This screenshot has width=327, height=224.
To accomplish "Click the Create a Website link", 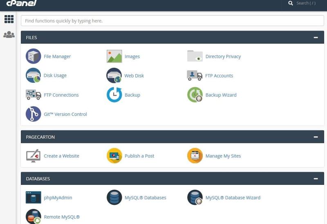I will [62, 156].
